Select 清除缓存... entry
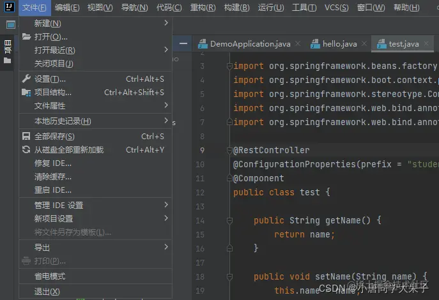Screen dimensions: 439x300 pos(95,177)
